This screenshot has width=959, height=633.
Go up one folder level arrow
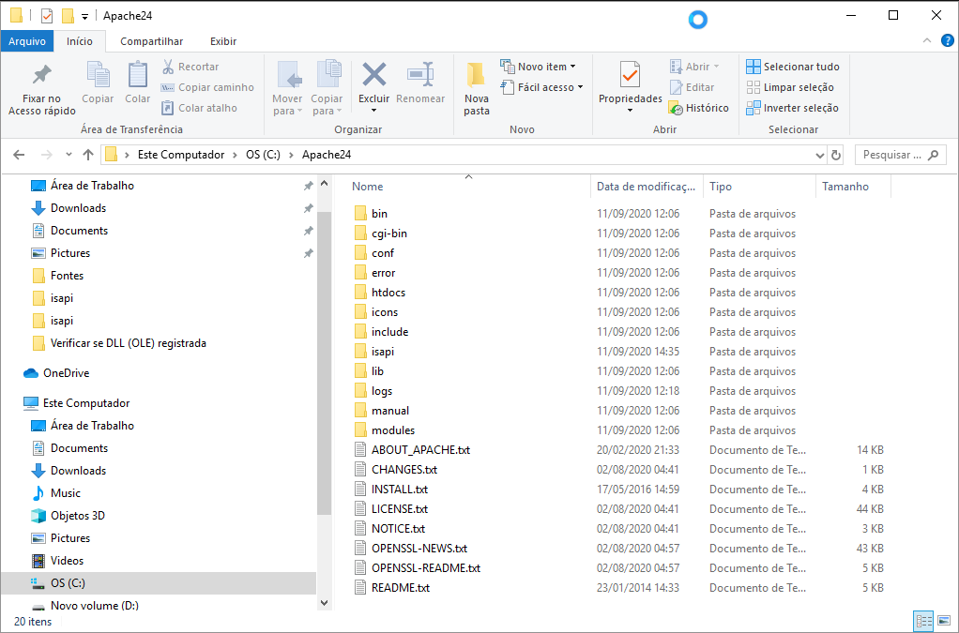coord(88,155)
